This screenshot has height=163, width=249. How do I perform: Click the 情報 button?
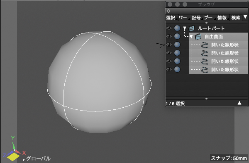pos(223,17)
